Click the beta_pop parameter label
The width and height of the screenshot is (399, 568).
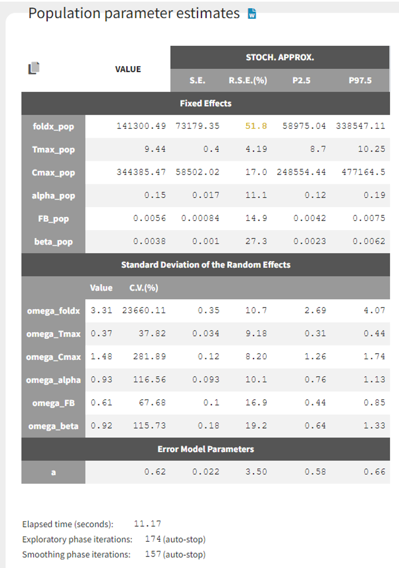click(53, 241)
